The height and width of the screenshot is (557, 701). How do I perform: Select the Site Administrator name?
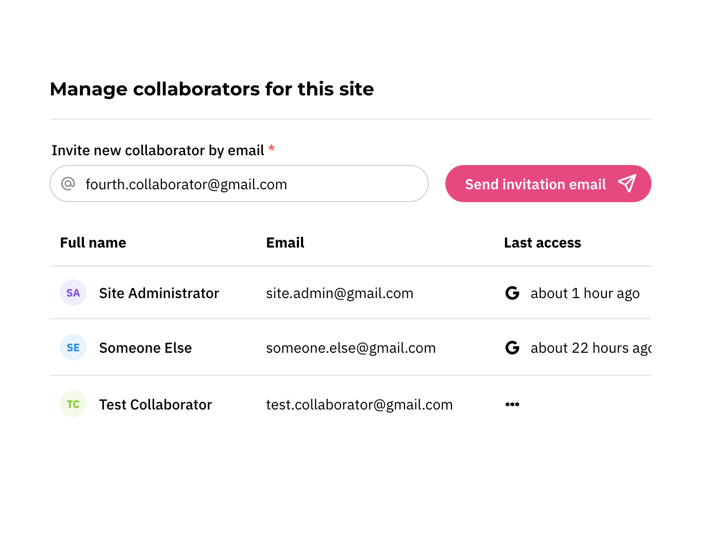[159, 293]
